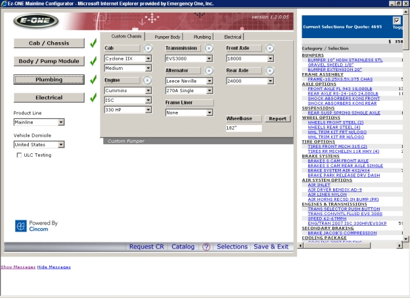Open WHEELS FRONT STEEL (2) link
410x298 pixels.
click(336, 122)
